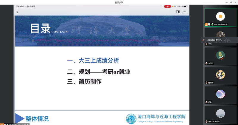The width and height of the screenshot is (238, 125).
Task: Open the three-dot more options menu
Action: (x=184, y=12)
